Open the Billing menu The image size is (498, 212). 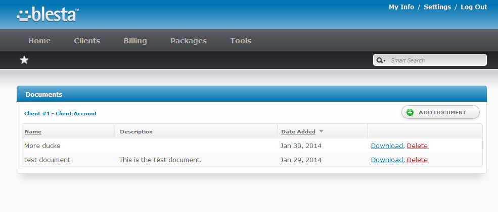tap(135, 40)
